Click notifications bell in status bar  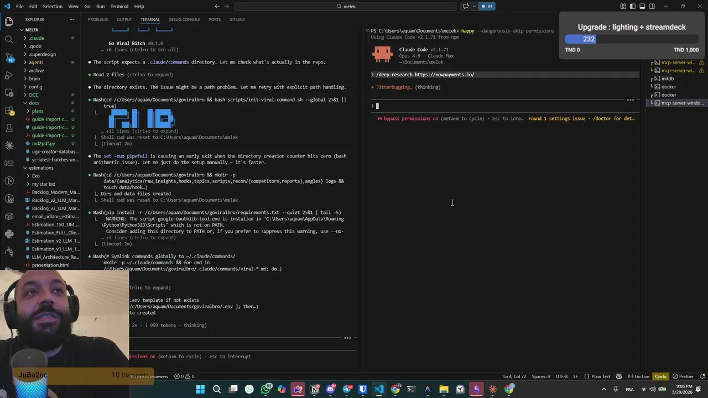[702, 376]
